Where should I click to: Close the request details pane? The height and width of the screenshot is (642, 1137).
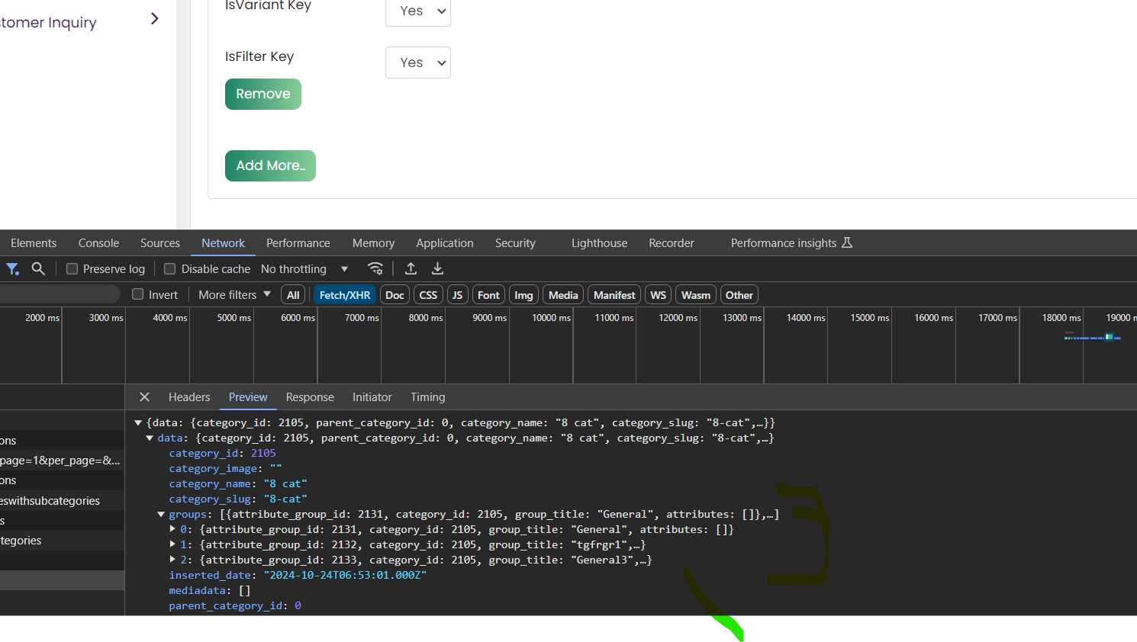click(144, 397)
